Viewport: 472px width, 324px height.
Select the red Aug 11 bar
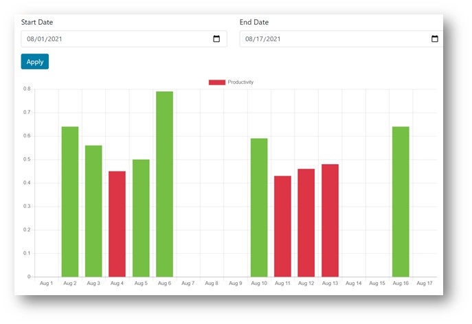282,227
